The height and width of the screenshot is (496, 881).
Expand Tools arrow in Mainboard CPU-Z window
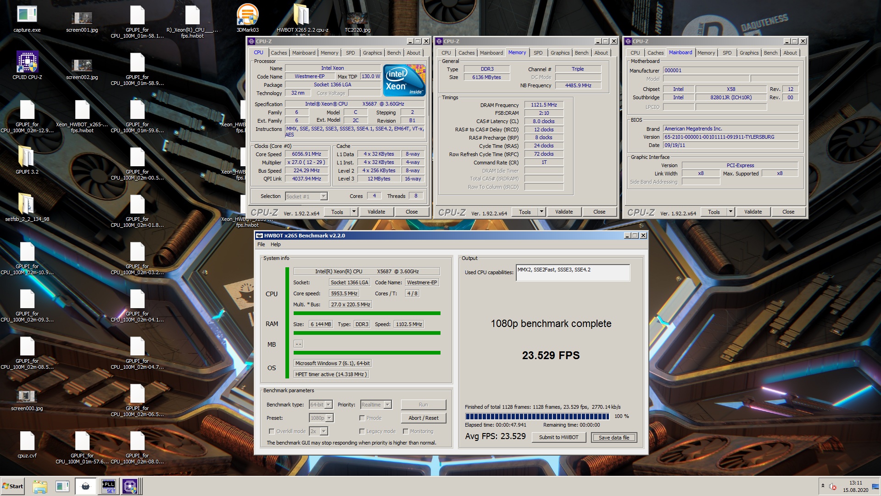(730, 212)
